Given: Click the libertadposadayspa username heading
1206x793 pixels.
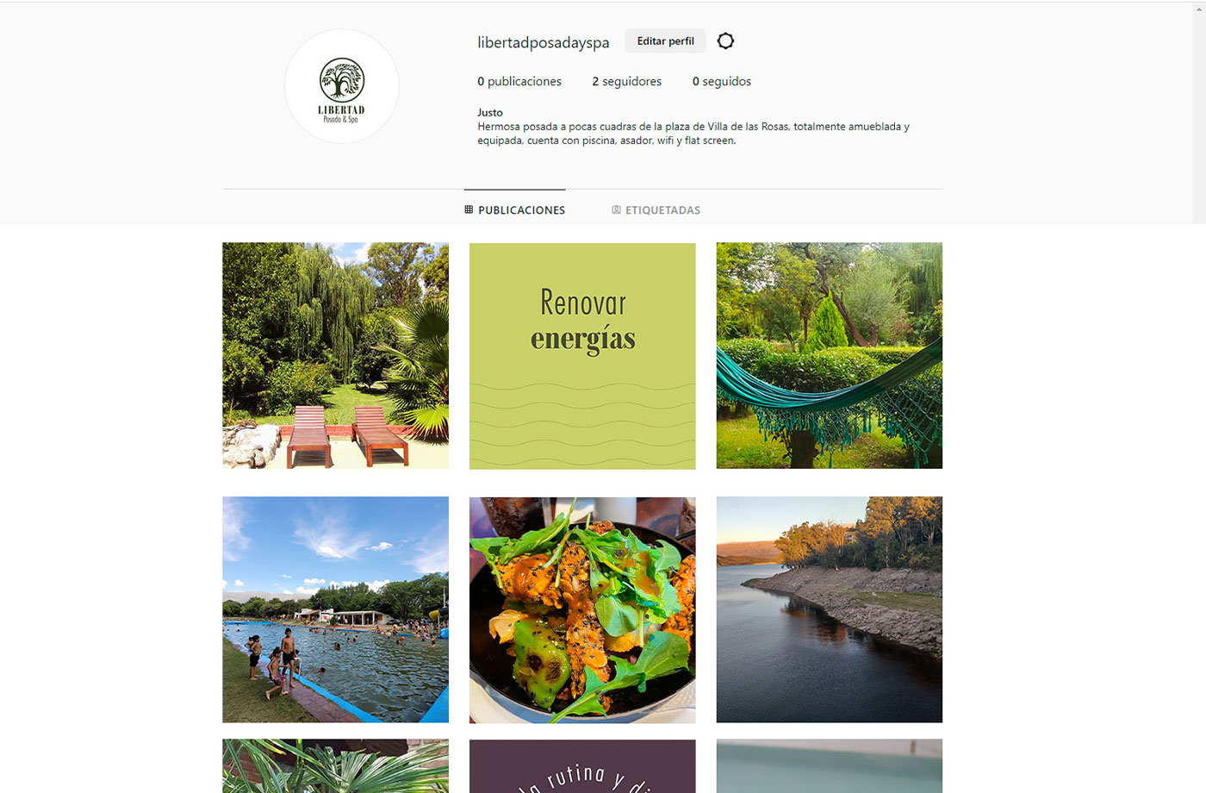Looking at the screenshot, I should tap(544, 42).
